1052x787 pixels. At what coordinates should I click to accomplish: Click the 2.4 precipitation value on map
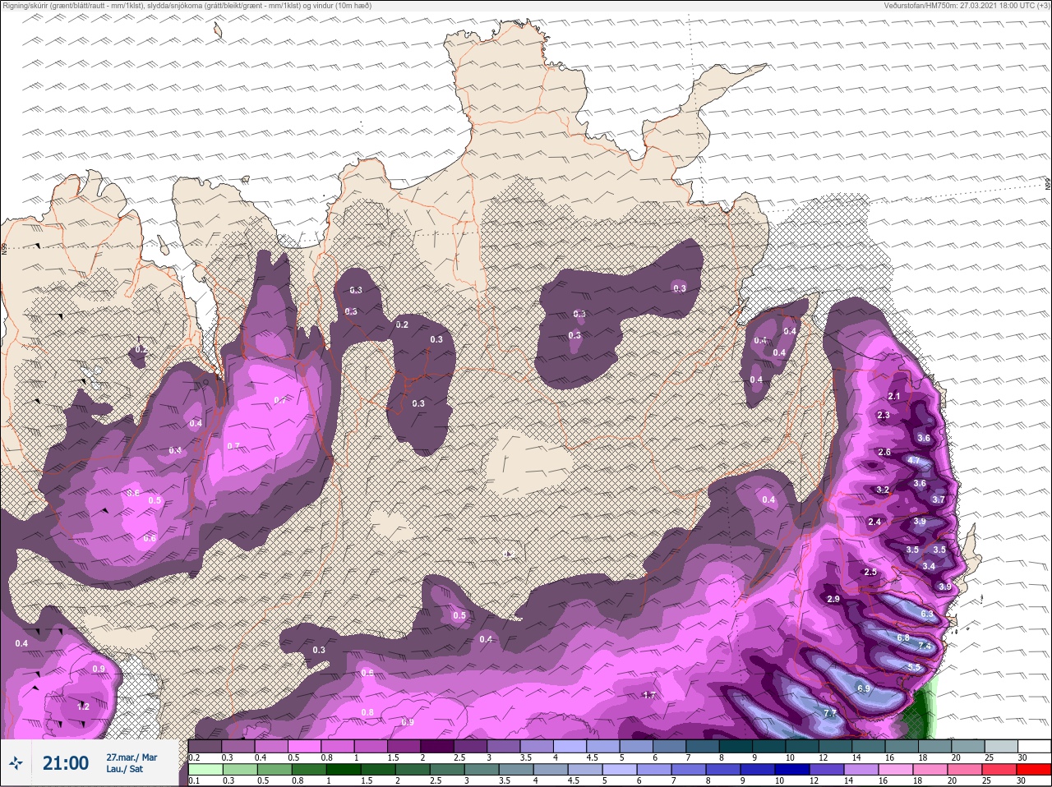(874, 522)
